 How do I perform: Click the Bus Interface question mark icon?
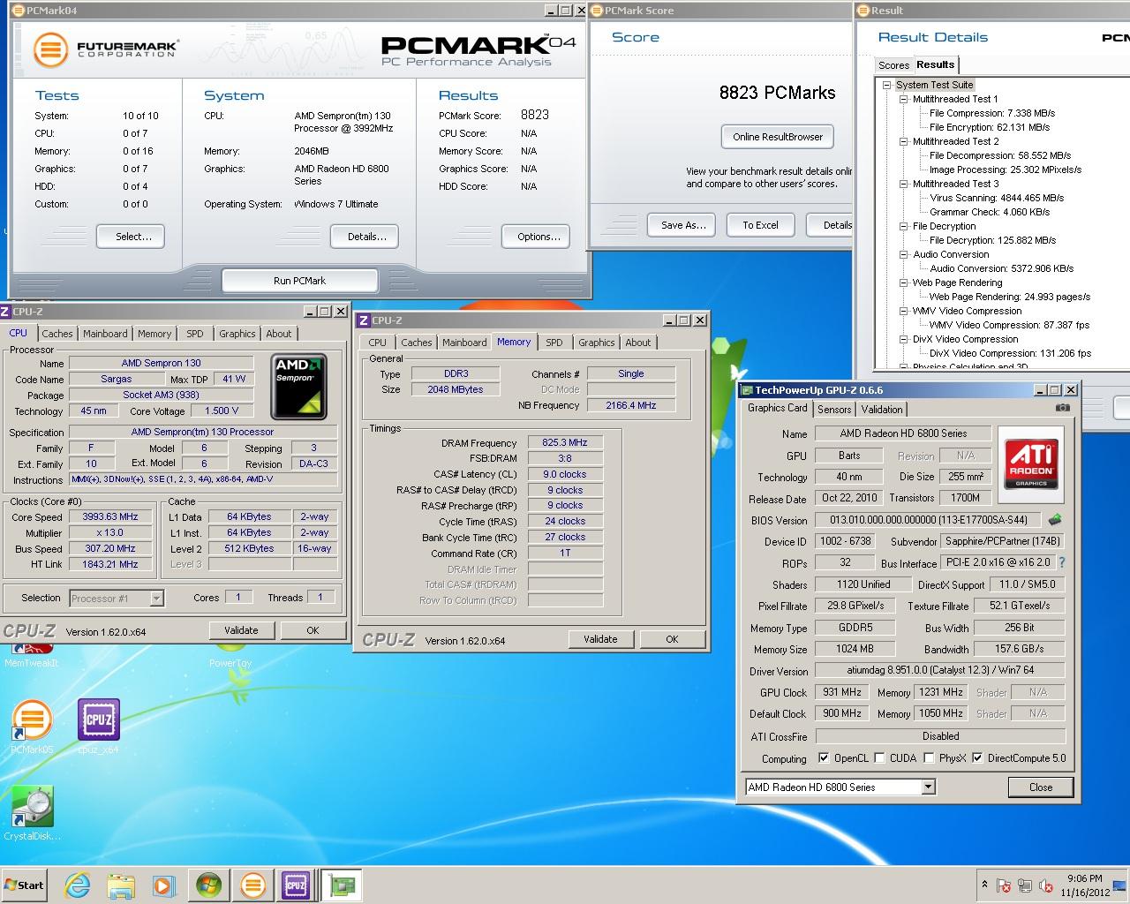click(x=1062, y=562)
